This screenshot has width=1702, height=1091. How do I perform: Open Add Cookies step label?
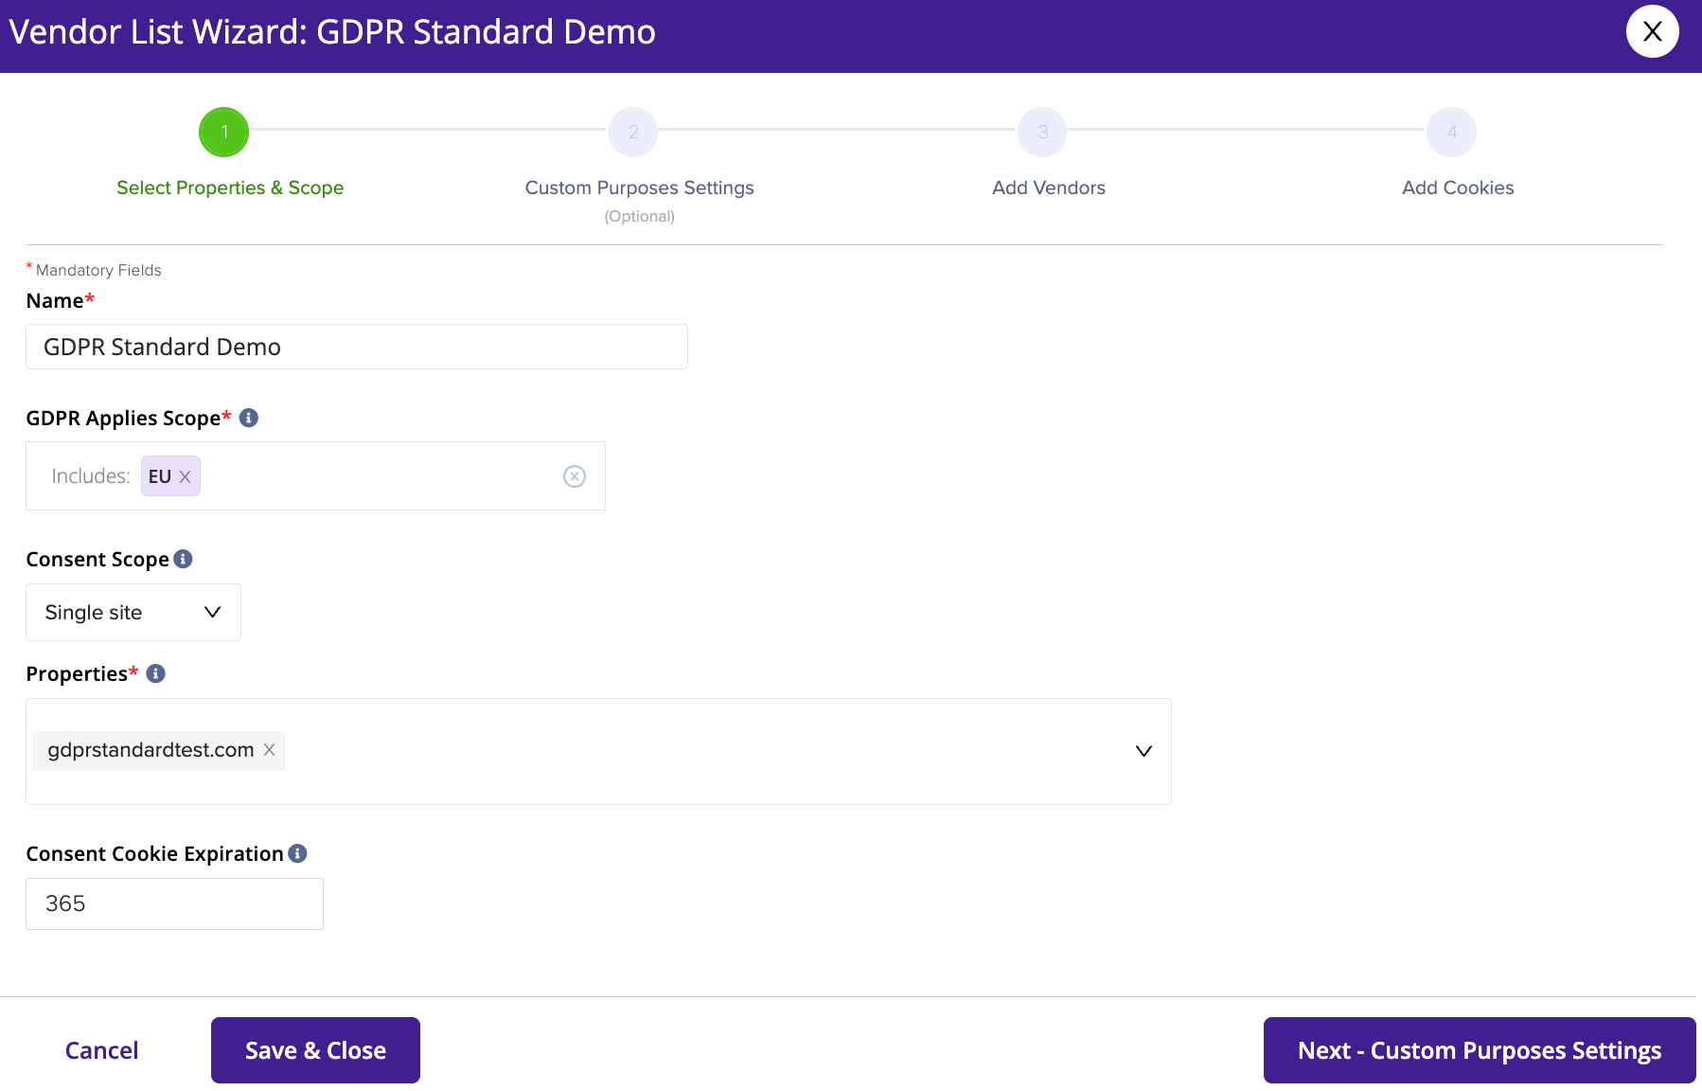click(1458, 188)
